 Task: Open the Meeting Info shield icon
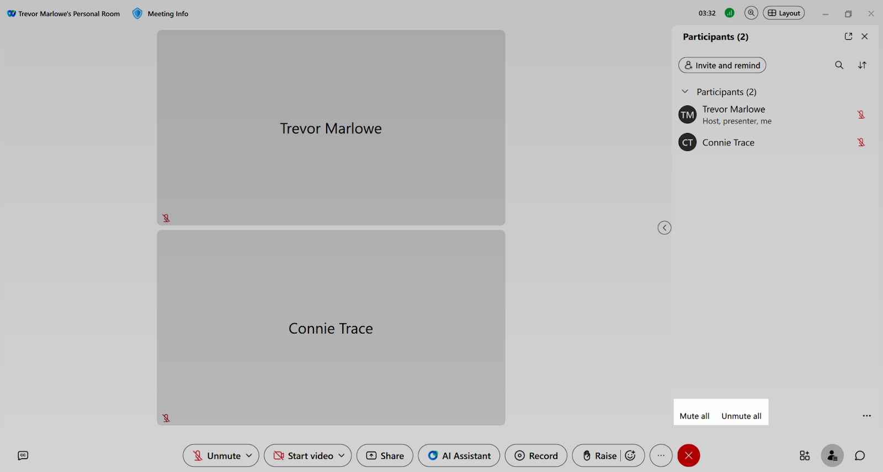137,13
